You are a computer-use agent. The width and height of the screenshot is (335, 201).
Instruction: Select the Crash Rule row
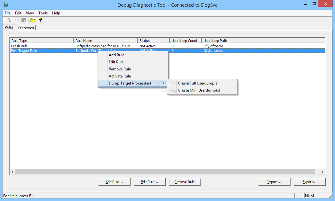[x=168, y=46]
